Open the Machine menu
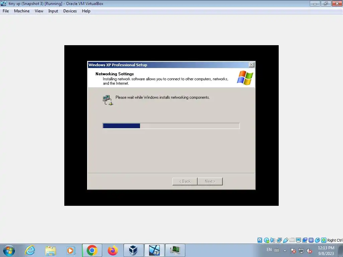This screenshot has width=343, height=257. (22, 11)
